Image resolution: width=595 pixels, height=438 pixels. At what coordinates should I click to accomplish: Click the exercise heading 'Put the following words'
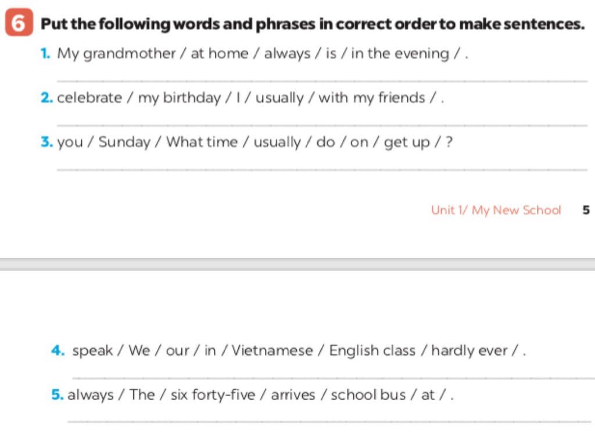314,24
